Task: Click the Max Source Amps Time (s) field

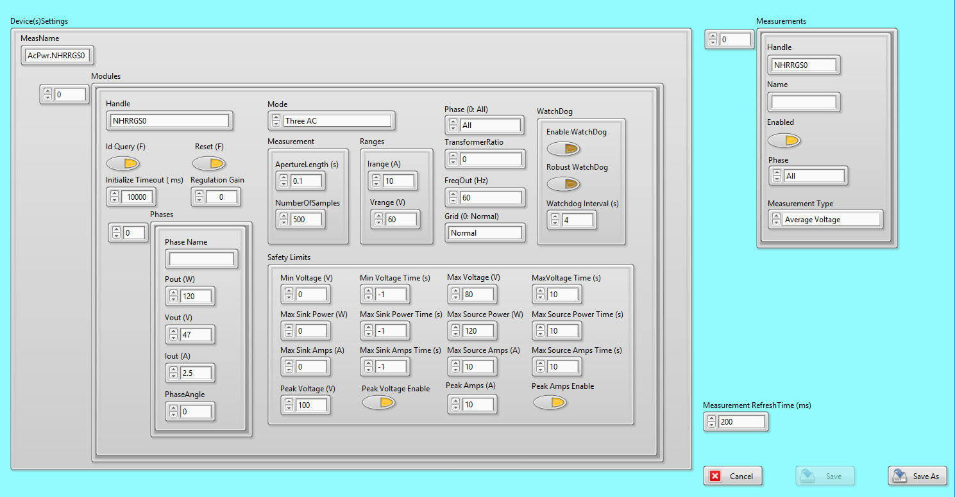Action: click(563, 367)
